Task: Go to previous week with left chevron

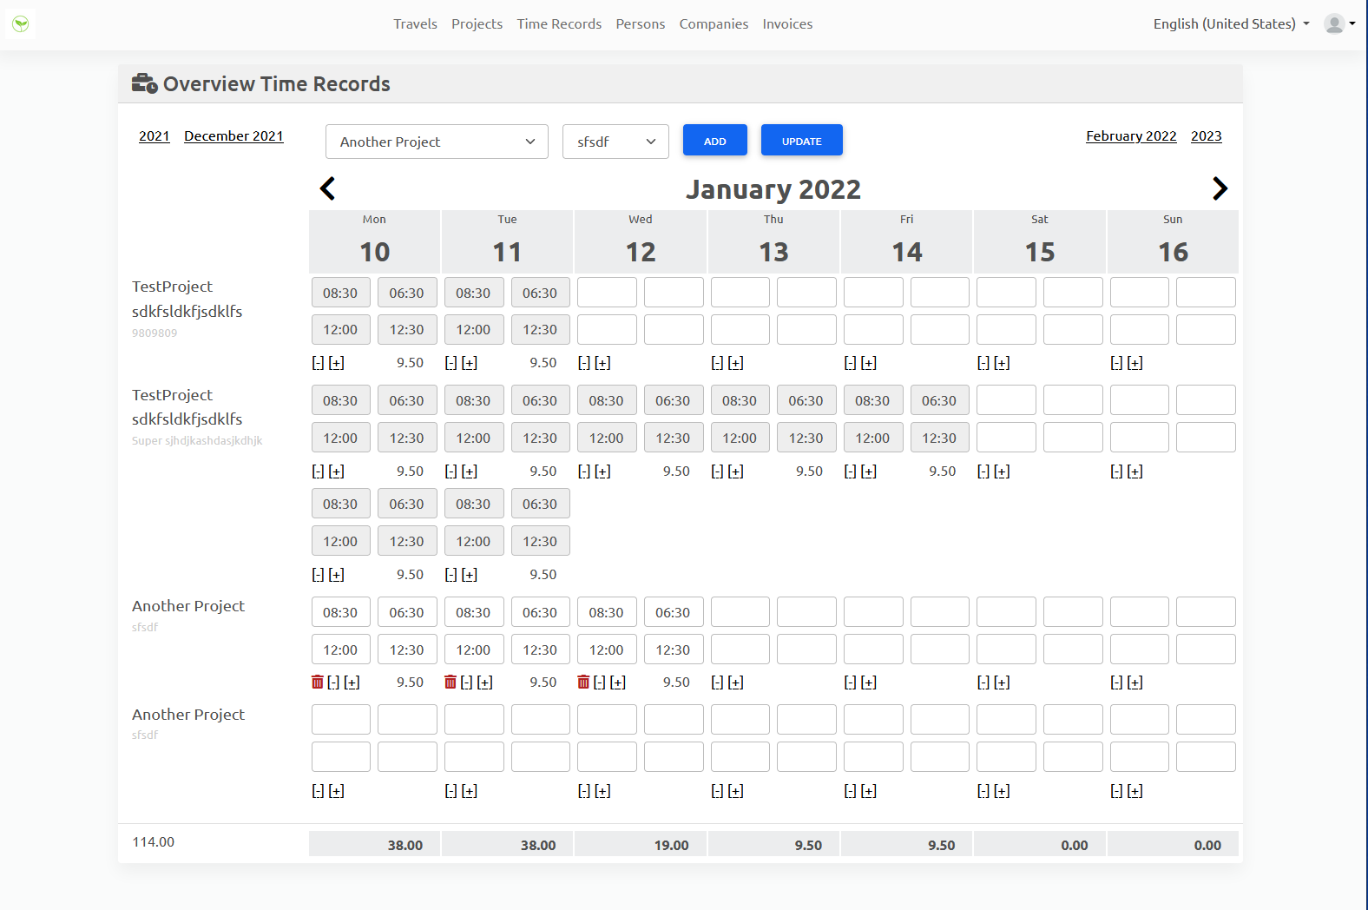Action: [327, 188]
